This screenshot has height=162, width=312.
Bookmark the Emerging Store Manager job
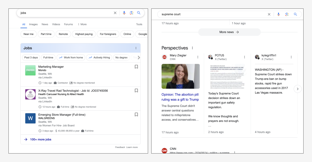tap(136, 115)
